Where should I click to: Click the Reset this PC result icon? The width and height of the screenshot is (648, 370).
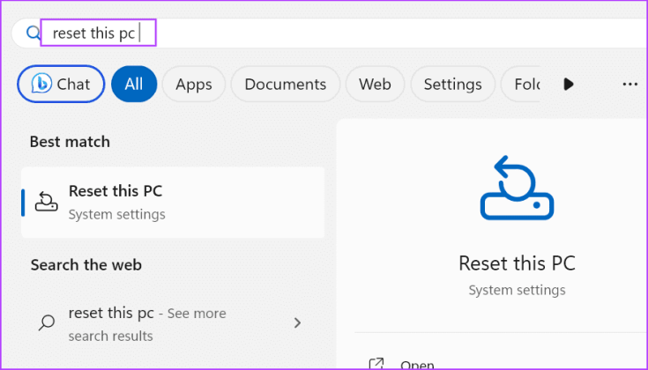(46, 202)
